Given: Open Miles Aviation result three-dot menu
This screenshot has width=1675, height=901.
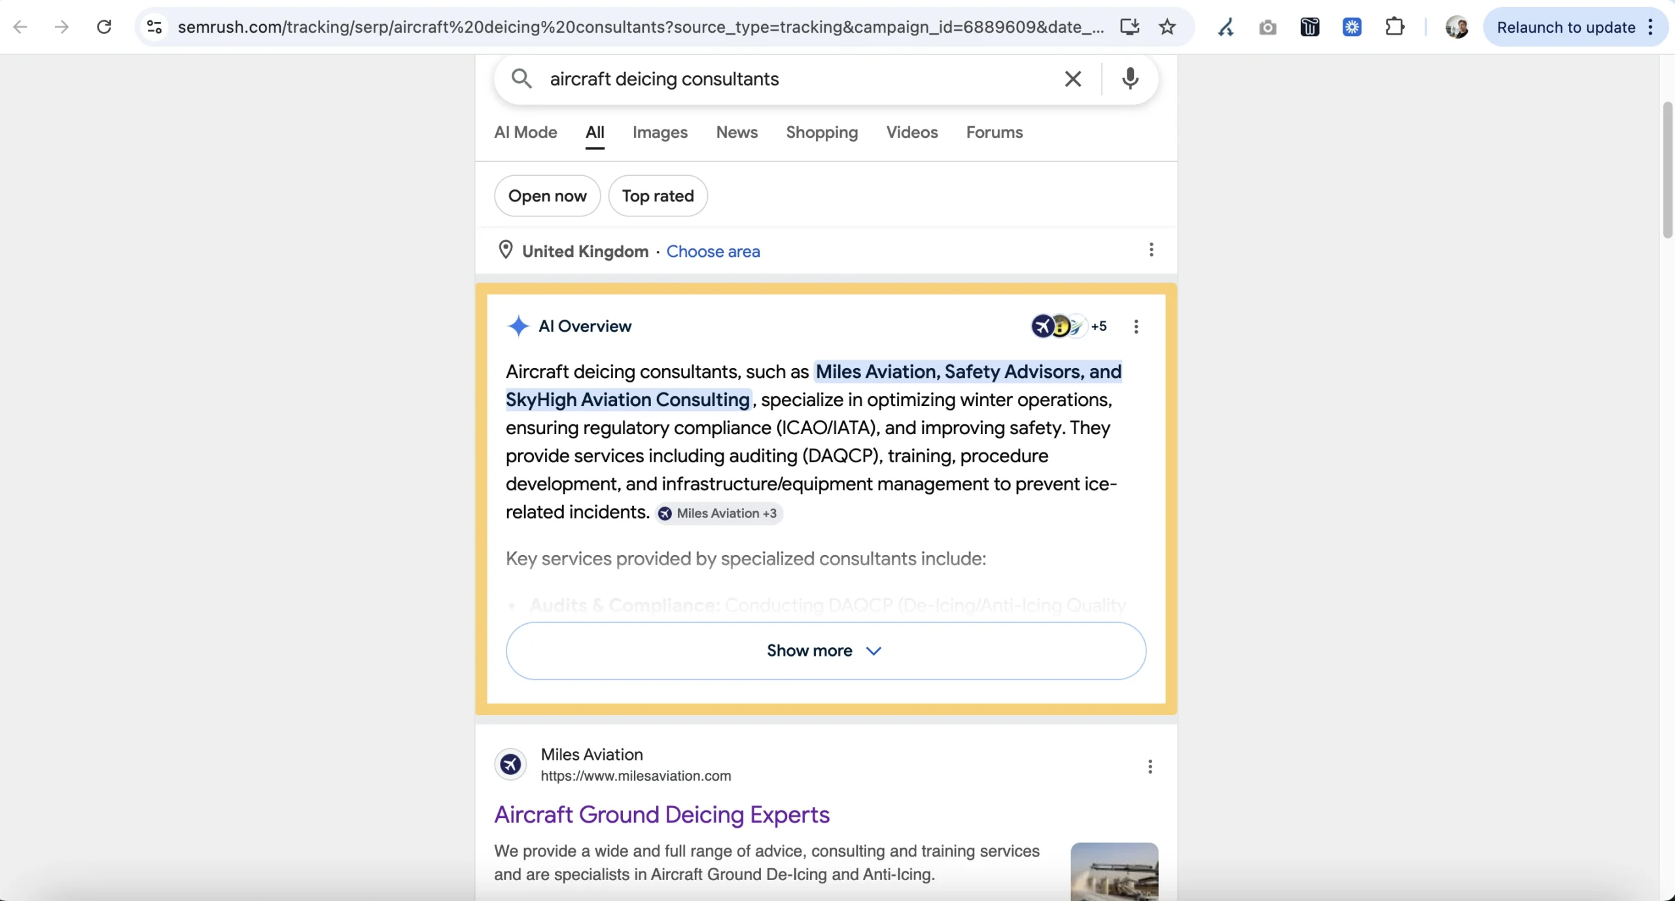Looking at the screenshot, I should [x=1150, y=766].
